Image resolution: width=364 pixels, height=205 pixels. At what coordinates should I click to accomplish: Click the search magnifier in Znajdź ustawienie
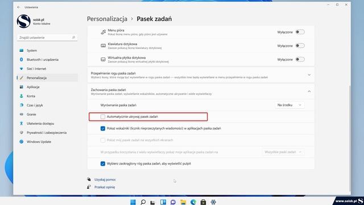click(73, 38)
